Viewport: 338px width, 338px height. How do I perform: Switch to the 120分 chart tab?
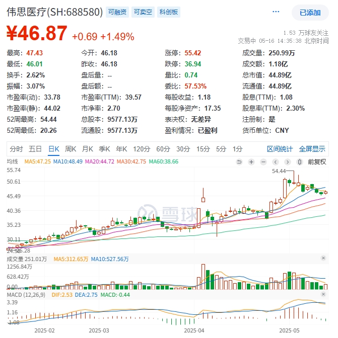(142, 149)
